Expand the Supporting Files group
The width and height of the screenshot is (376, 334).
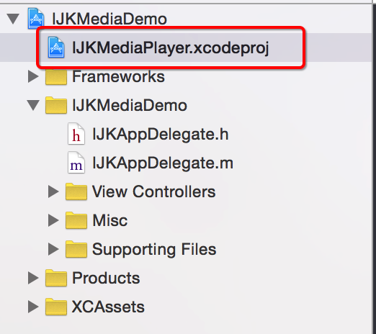coord(53,249)
